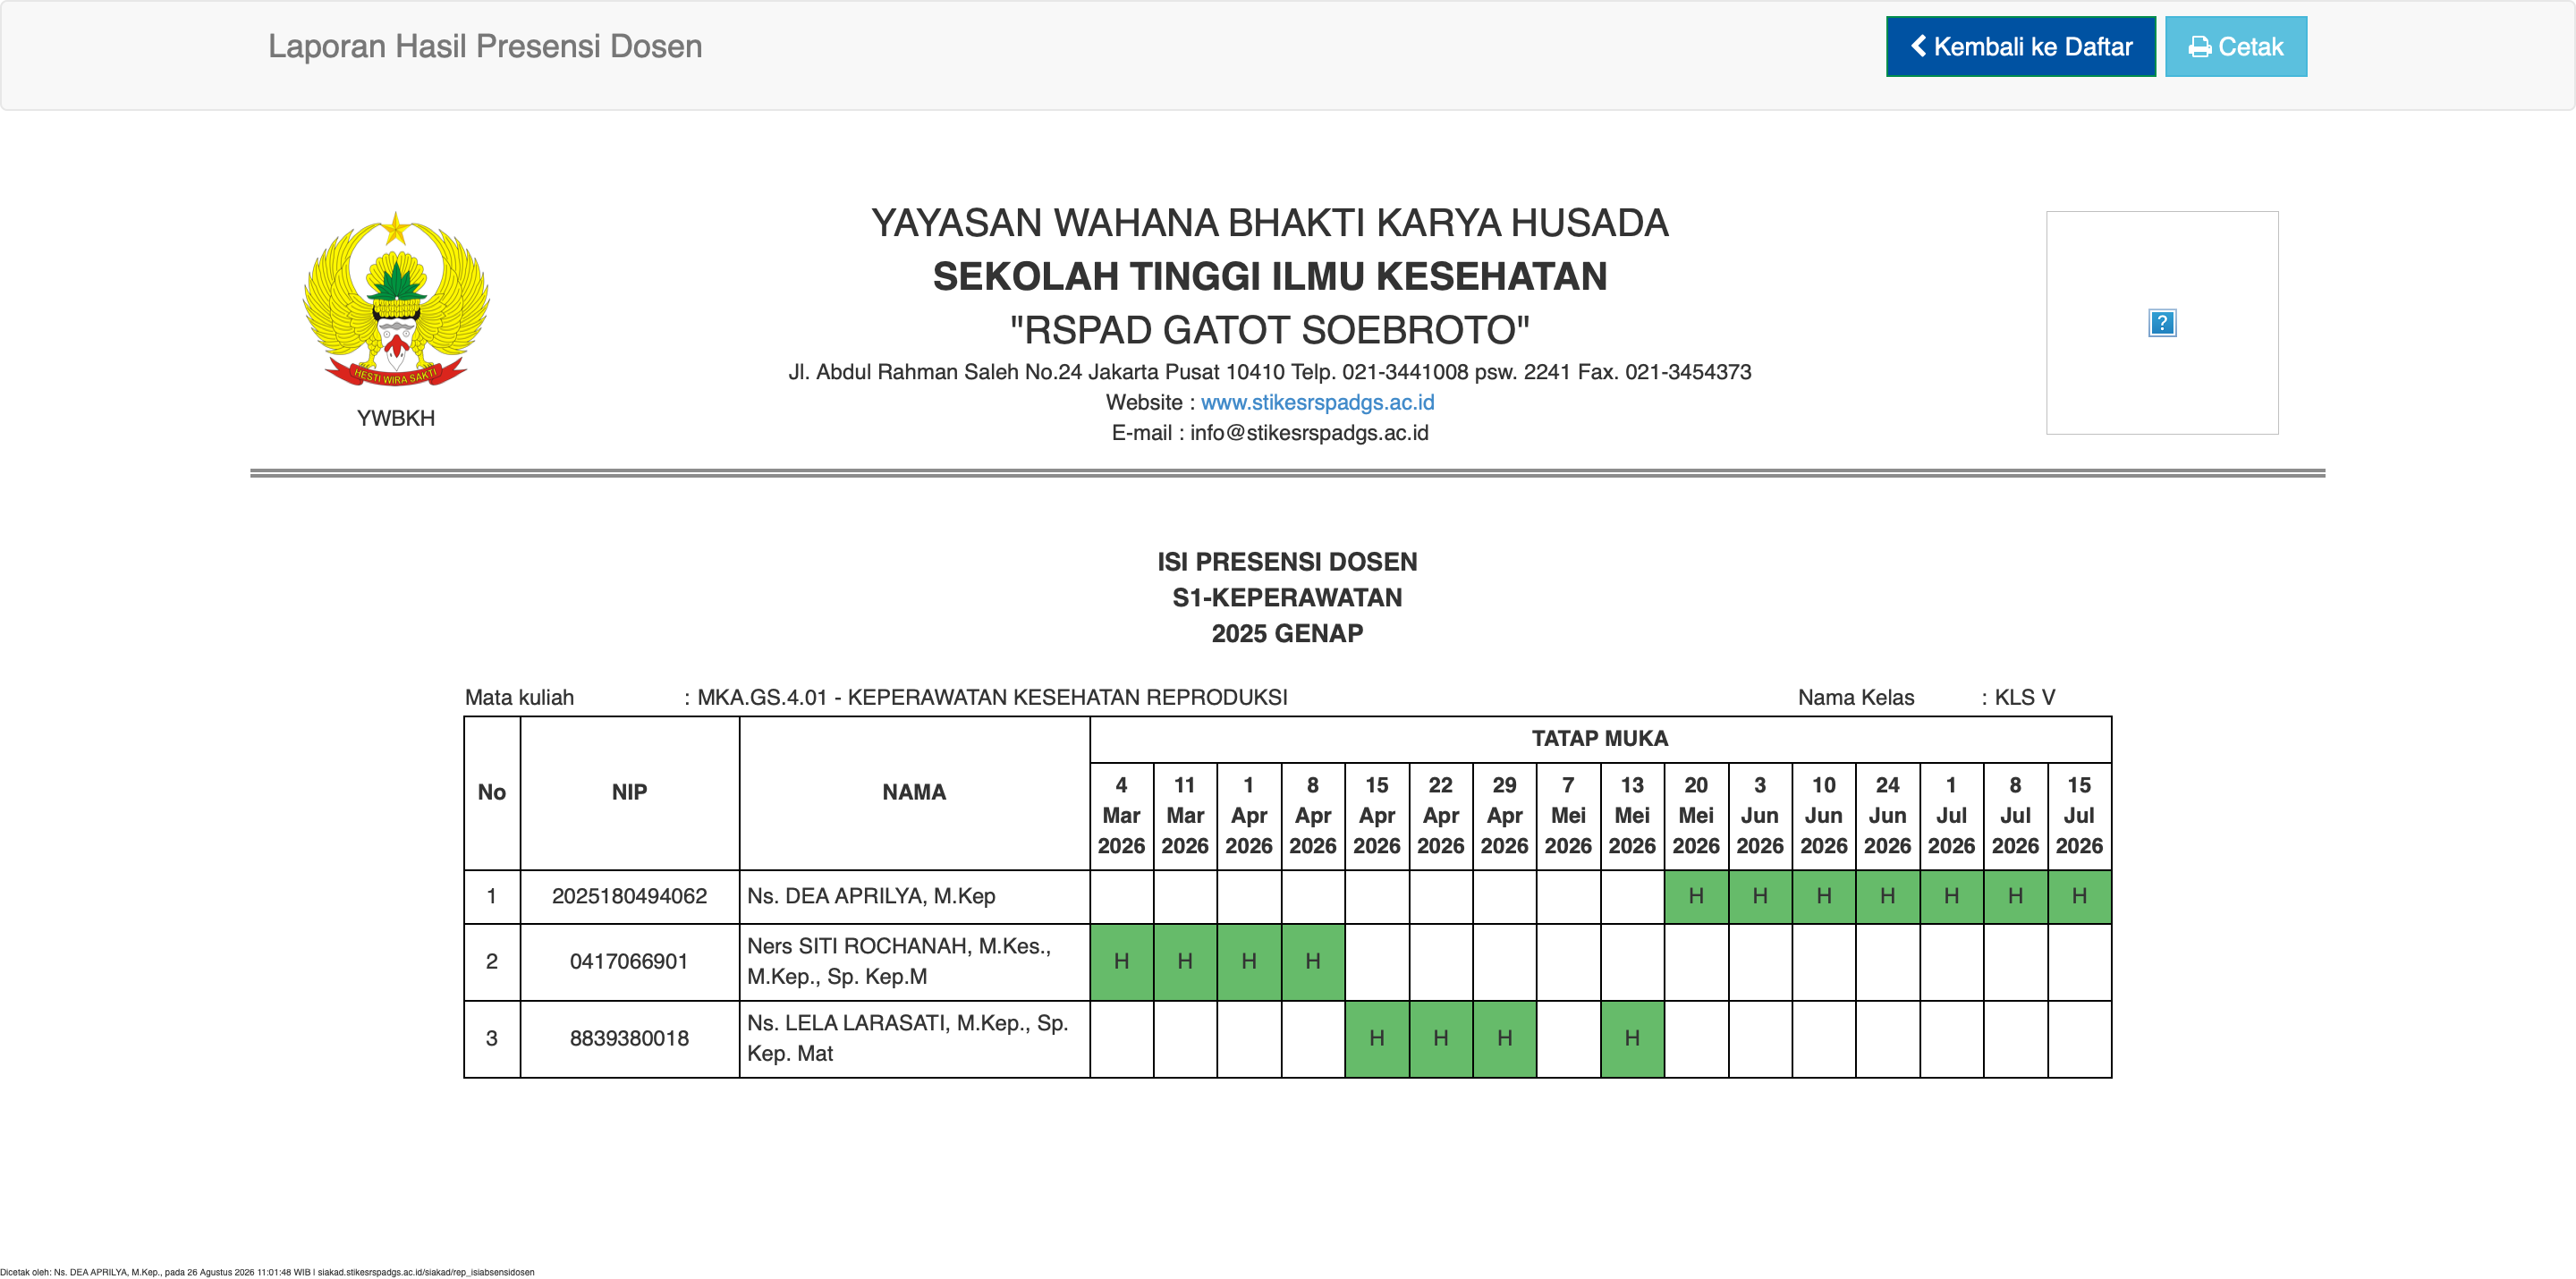Screen dimensions: 2576x1279
Task: Click the NAMA column header
Action: 914,792
